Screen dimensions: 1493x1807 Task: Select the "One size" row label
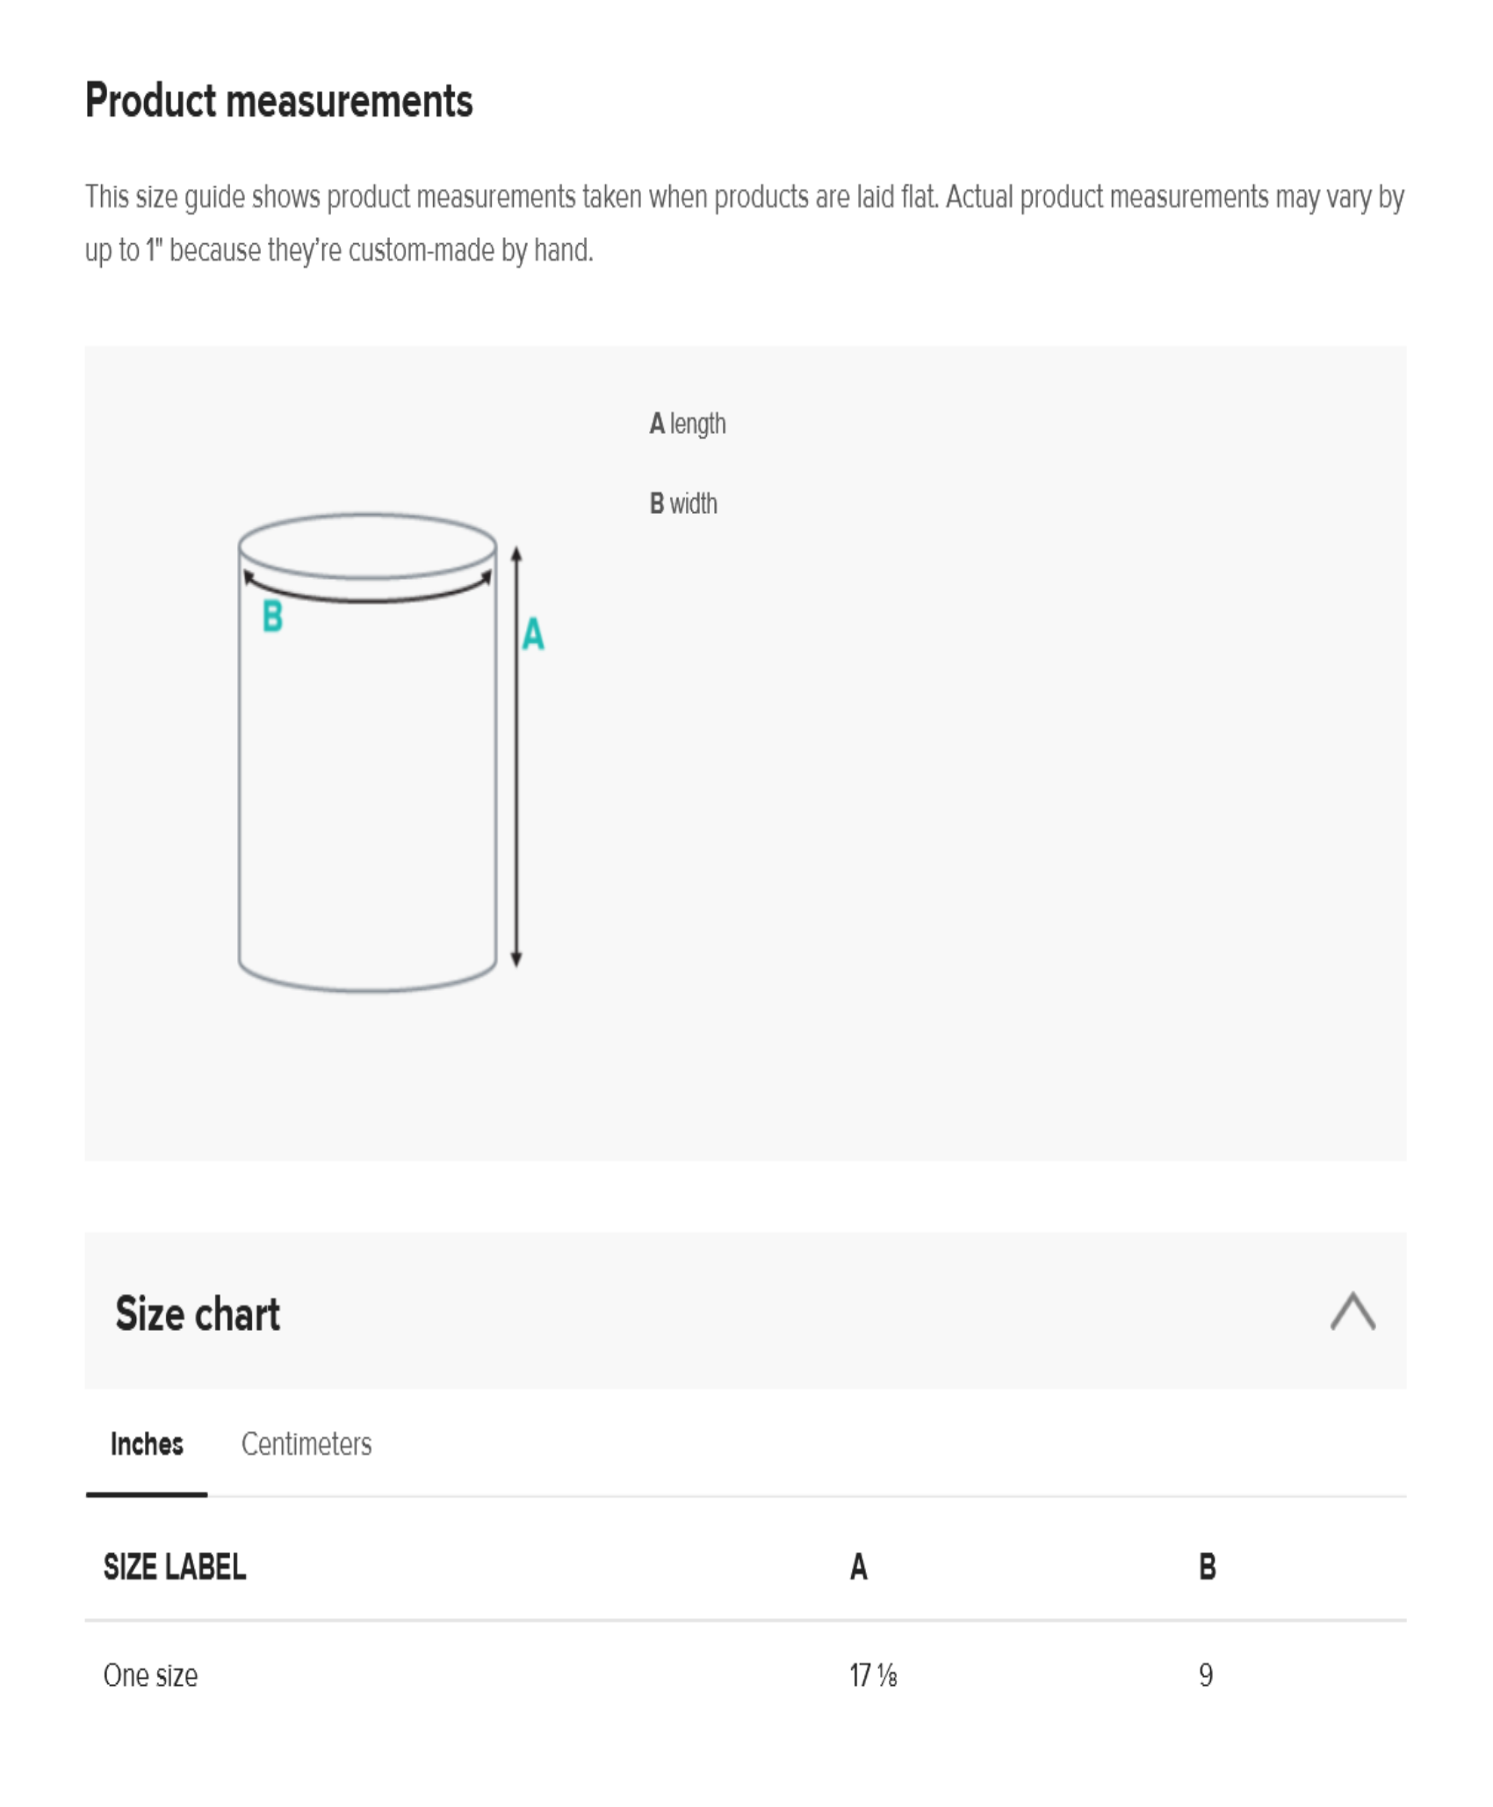150,1675
